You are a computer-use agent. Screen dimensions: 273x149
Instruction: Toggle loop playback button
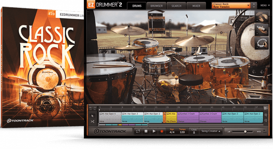[138, 131]
